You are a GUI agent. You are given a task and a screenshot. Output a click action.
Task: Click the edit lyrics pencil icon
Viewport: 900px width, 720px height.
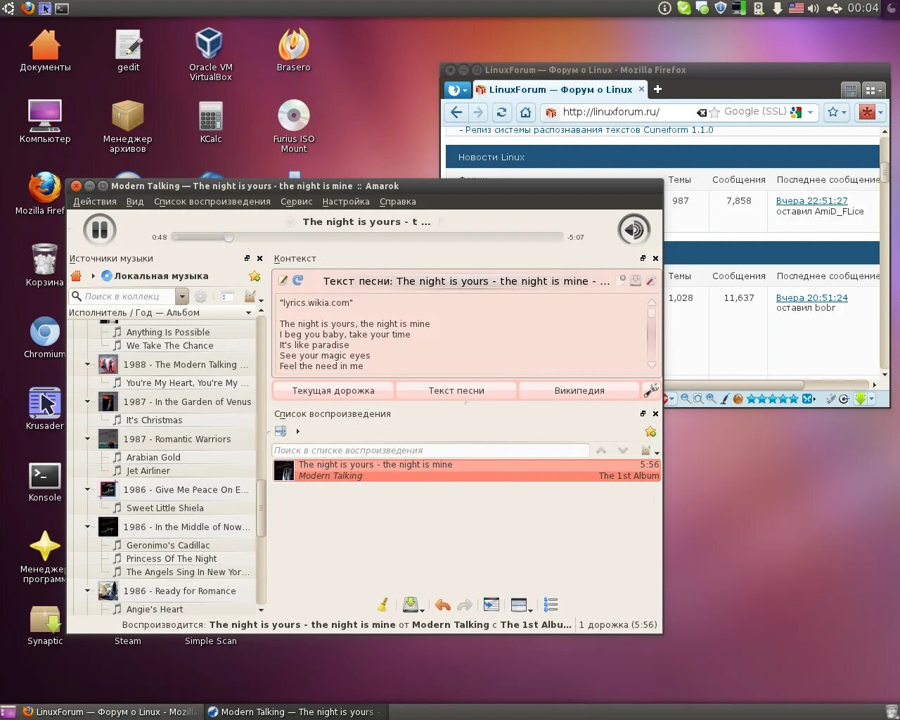(283, 281)
